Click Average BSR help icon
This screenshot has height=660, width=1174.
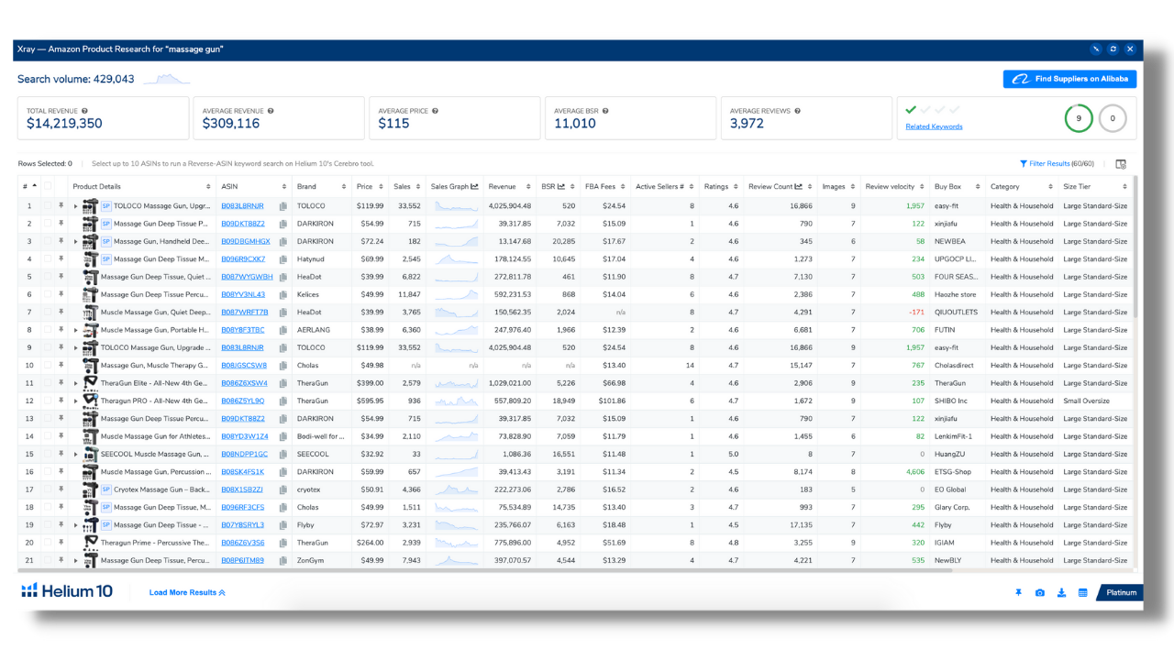(606, 111)
